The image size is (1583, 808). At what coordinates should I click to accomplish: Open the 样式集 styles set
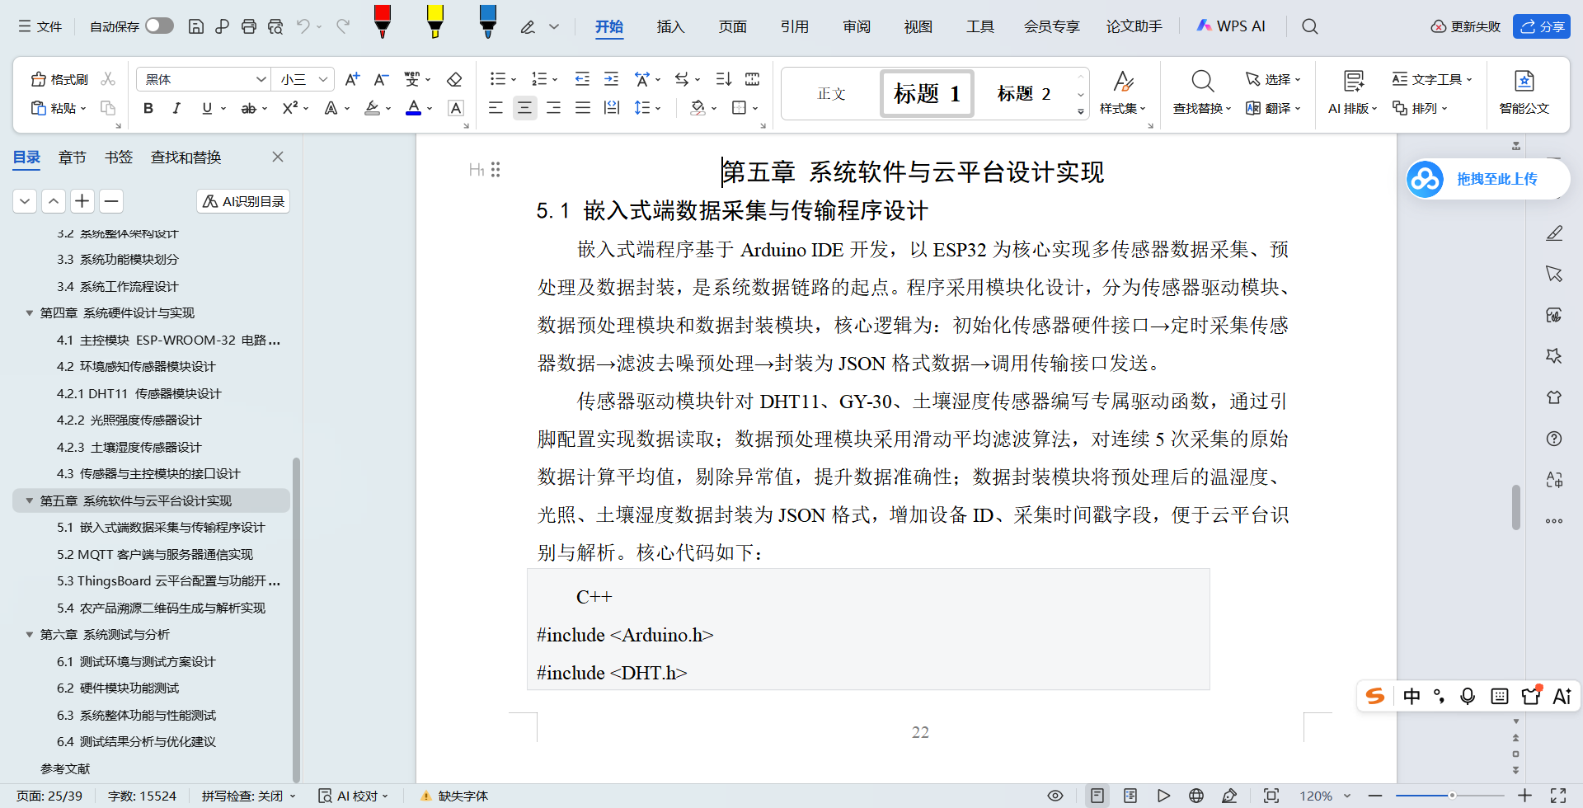(1122, 92)
